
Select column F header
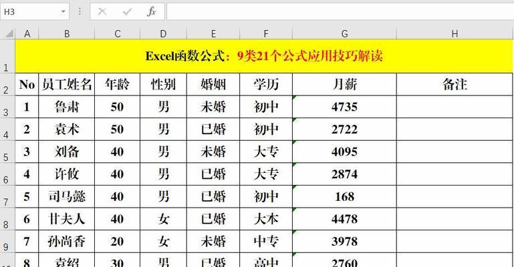[266, 33]
